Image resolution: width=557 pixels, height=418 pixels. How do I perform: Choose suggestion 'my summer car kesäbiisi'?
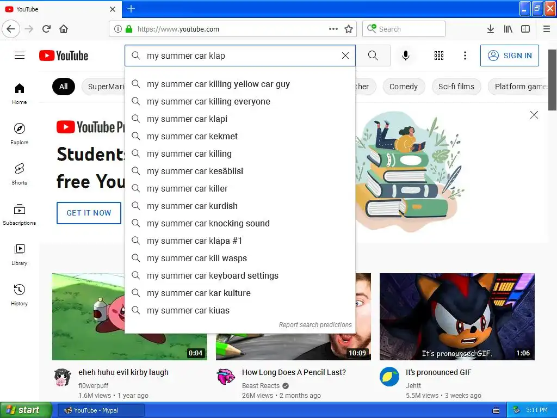pos(240,171)
